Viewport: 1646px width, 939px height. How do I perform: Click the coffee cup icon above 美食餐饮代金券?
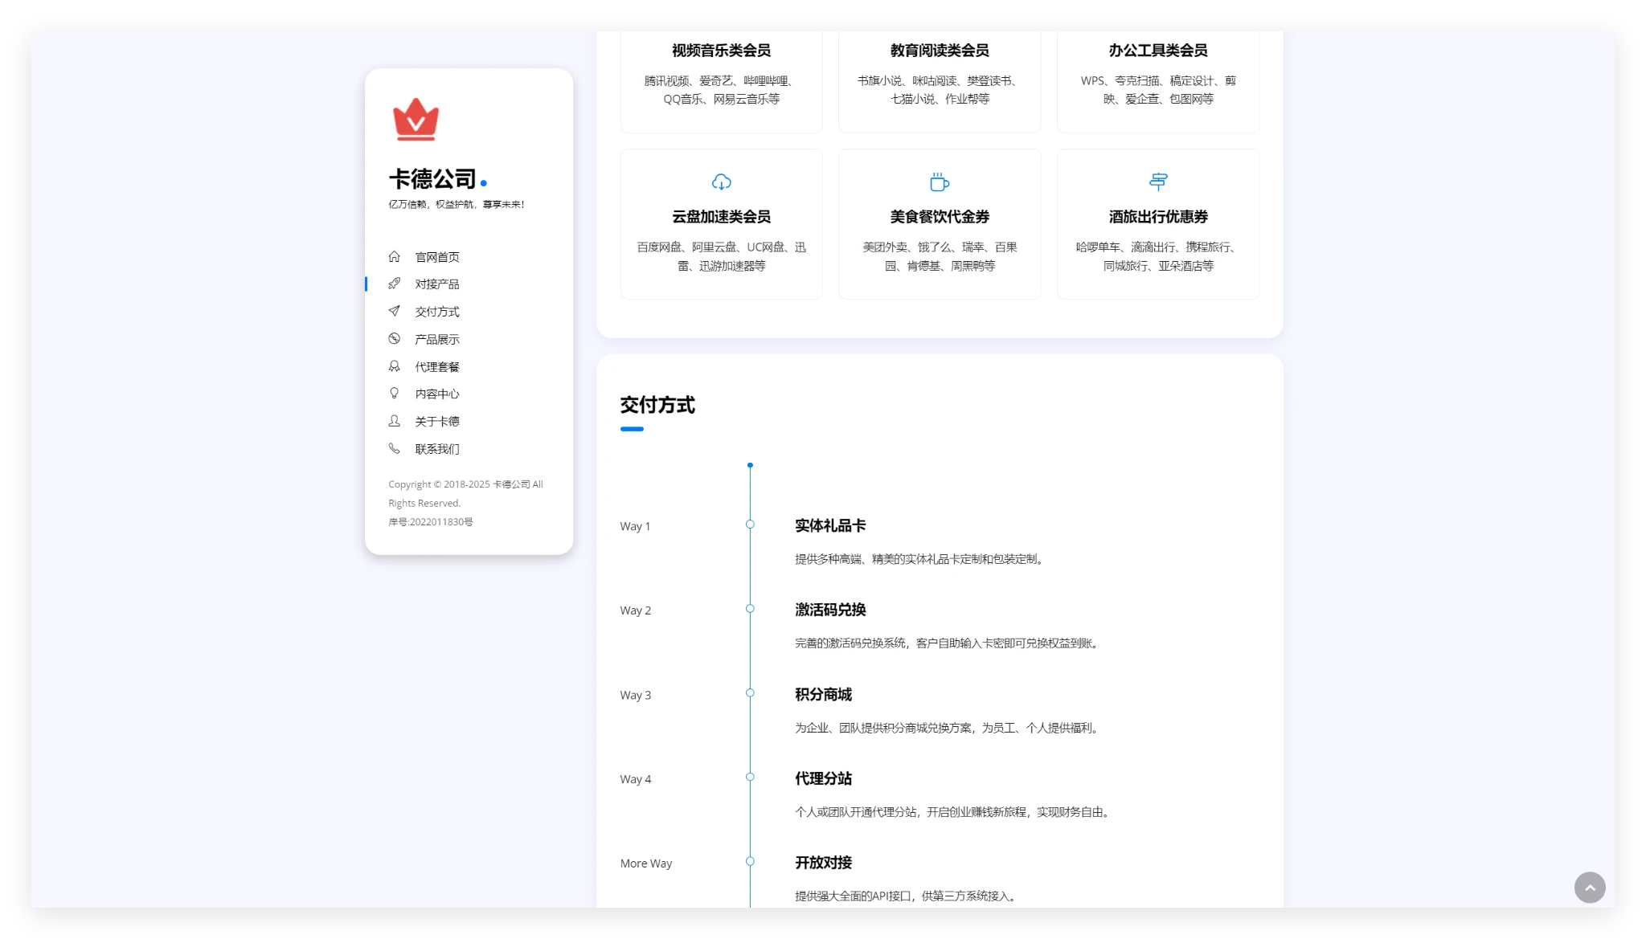(939, 182)
